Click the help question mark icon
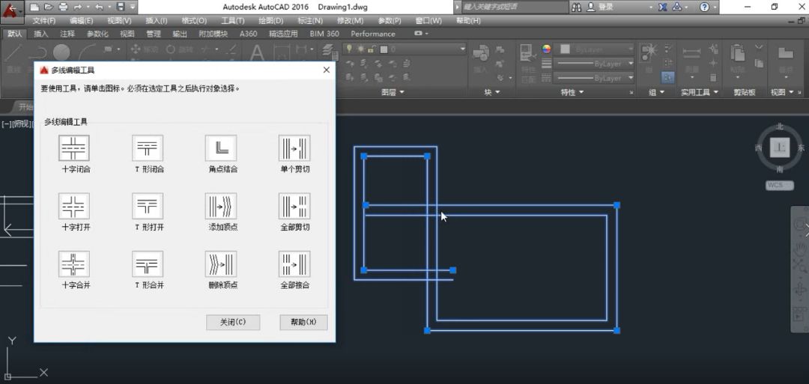This screenshot has width=809, height=384. pos(704,7)
